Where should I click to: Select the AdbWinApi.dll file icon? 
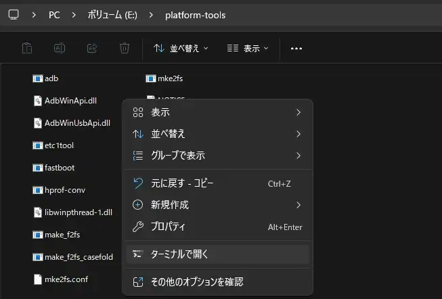point(38,101)
